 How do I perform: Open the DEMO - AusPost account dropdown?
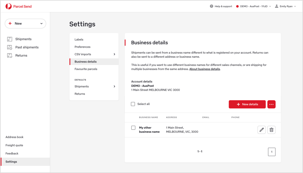254,6
